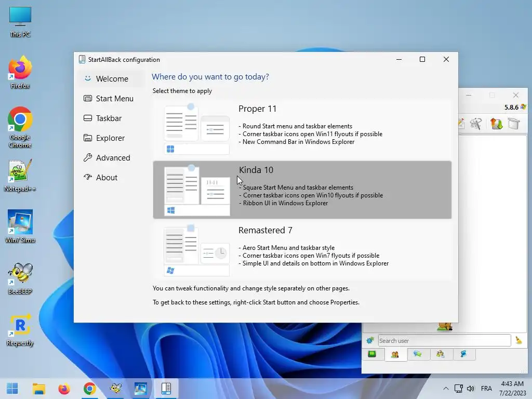The width and height of the screenshot is (532, 399).
Task: Switch to BeeBEEP from the taskbar
Action: pos(115,389)
